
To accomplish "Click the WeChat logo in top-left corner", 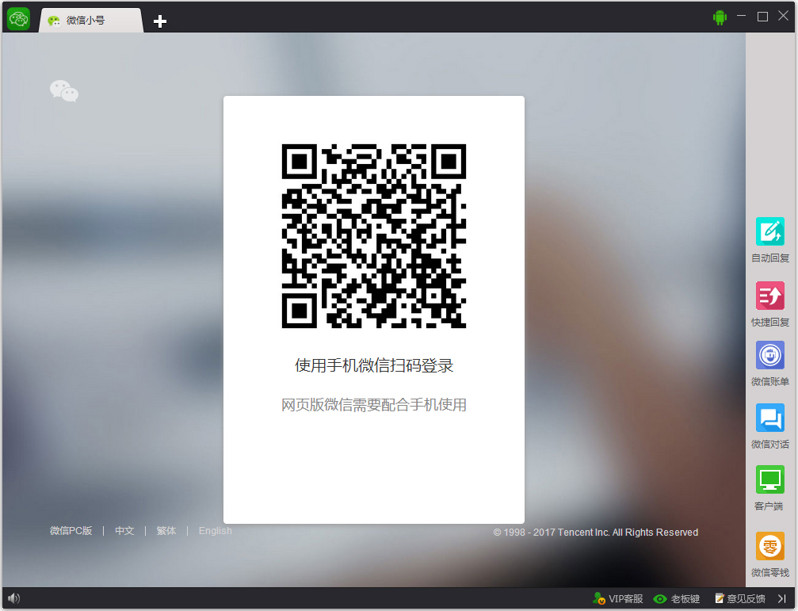I will [x=17, y=17].
